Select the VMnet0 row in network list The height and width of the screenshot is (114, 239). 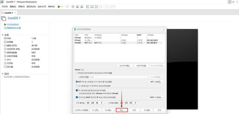tap(118, 38)
